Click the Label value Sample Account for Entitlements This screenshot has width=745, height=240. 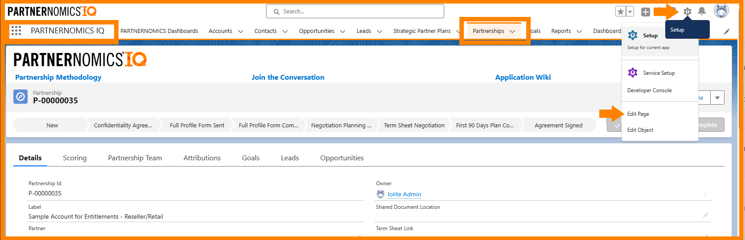click(x=96, y=216)
